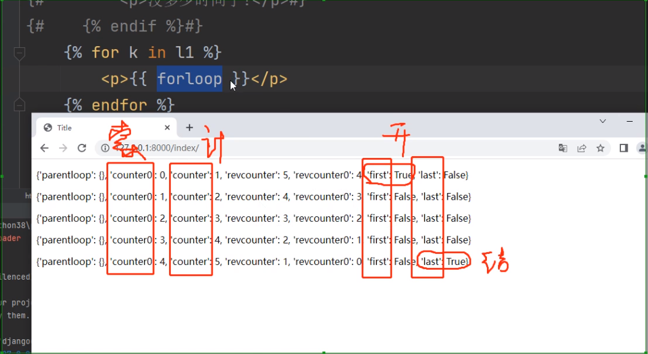Click the earth favicon on Title tab
The image size is (648, 354).
point(48,128)
